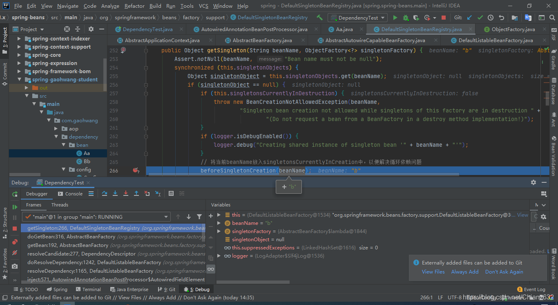Rerun DependencyTest in the Debug panel

[x=15, y=194]
